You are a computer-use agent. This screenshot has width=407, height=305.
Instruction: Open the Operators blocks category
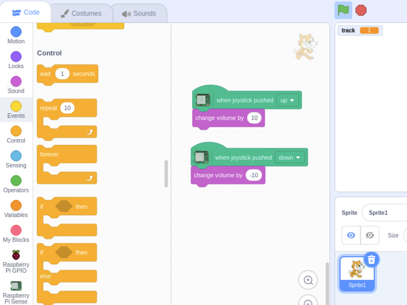click(16, 184)
